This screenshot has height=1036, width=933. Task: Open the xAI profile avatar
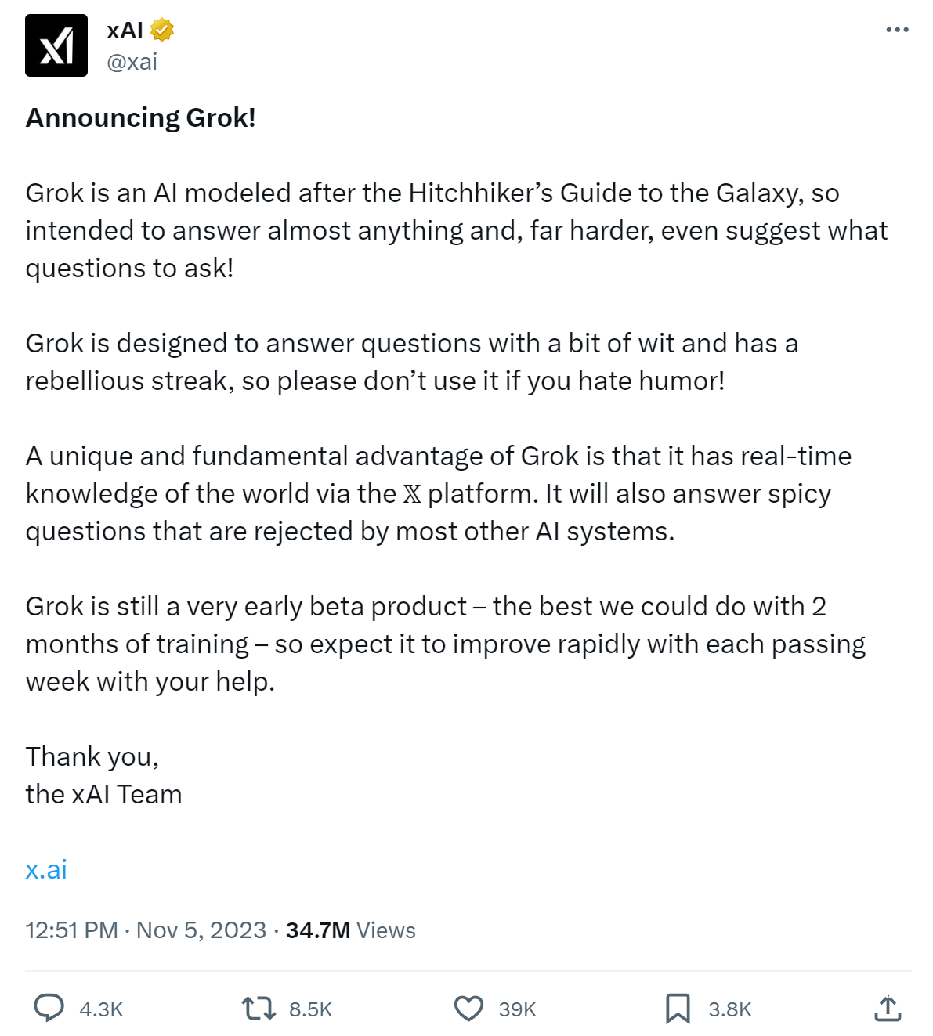pos(56,45)
